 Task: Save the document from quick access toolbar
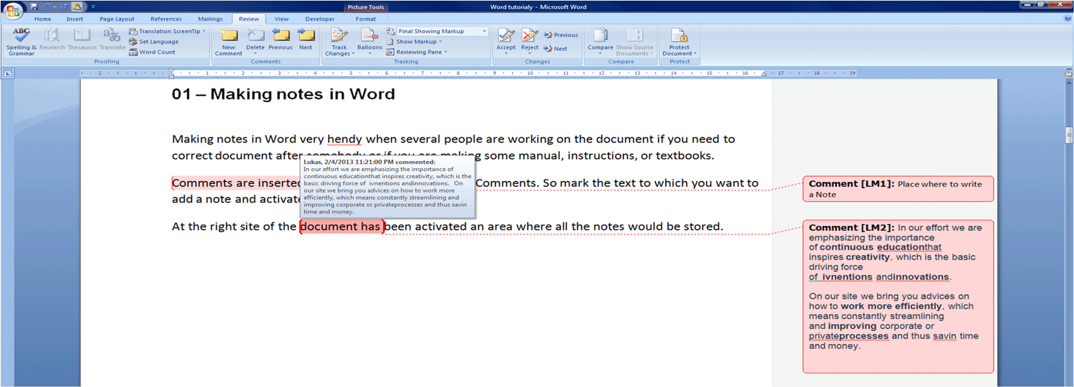[34, 6]
